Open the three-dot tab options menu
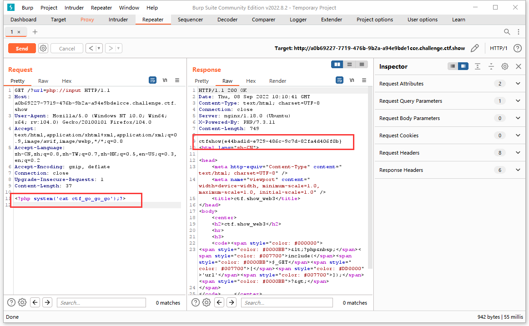This screenshot has height=326, width=529. pyautogui.click(x=519, y=32)
